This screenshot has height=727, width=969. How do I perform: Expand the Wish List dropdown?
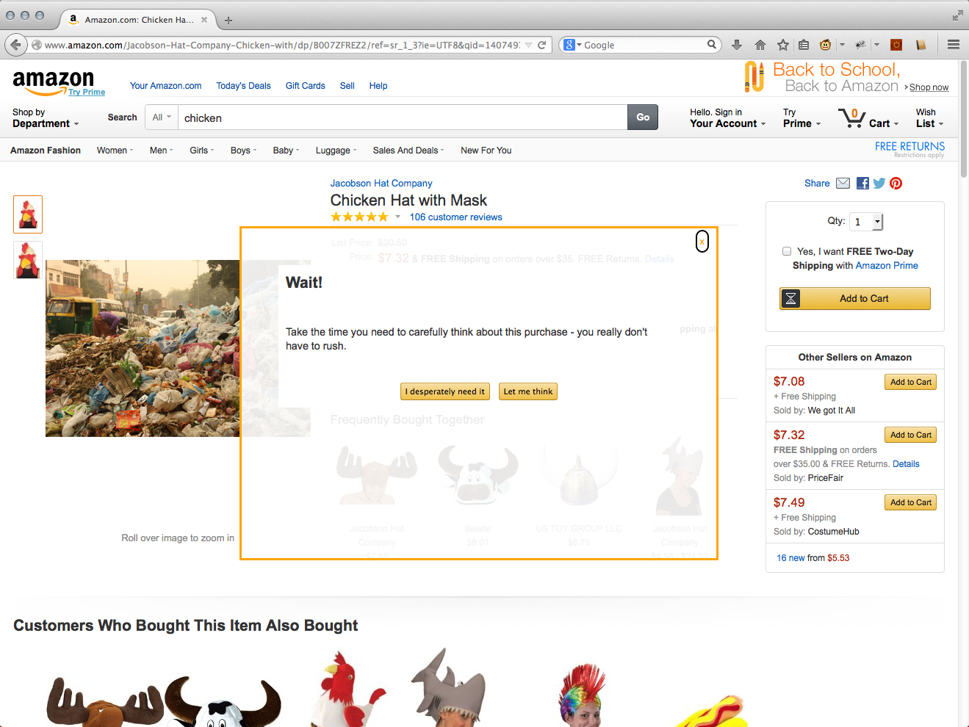click(x=929, y=118)
